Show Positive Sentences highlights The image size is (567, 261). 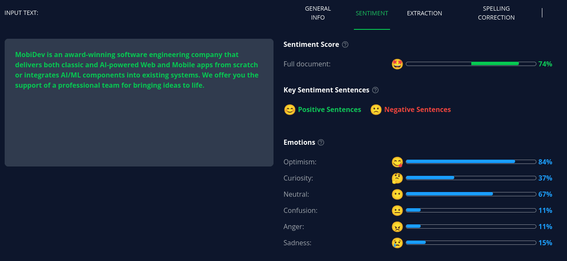tap(329, 110)
